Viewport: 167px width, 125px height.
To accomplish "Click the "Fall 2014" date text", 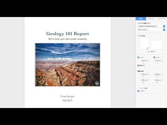I will pyautogui.click(x=67, y=100).
